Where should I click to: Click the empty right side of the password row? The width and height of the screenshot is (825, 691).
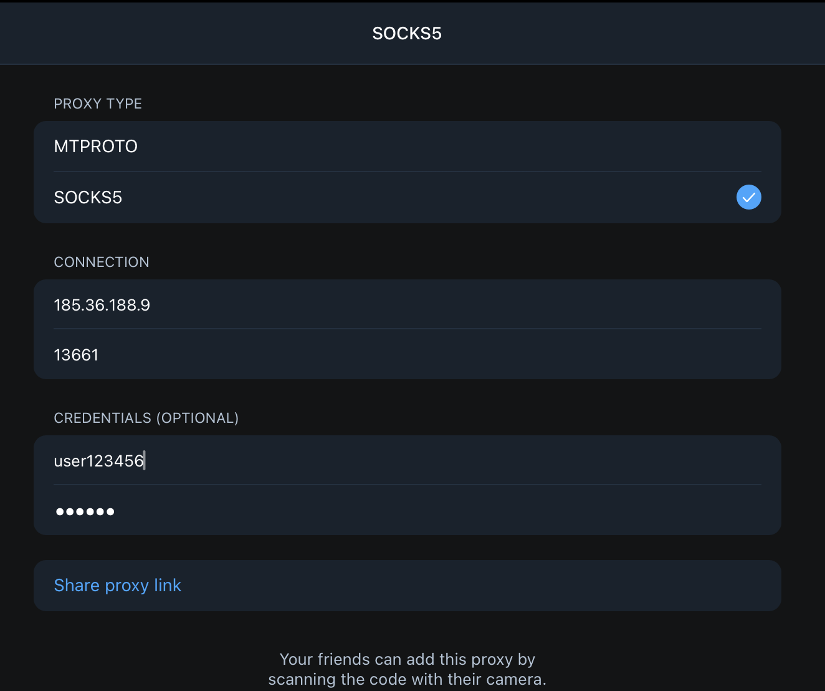click(x=561, y=511)
